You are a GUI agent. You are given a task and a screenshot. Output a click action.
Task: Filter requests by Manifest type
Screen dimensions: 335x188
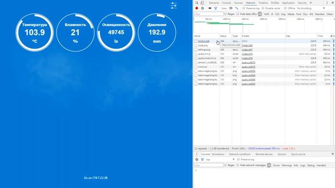(320, 14)
